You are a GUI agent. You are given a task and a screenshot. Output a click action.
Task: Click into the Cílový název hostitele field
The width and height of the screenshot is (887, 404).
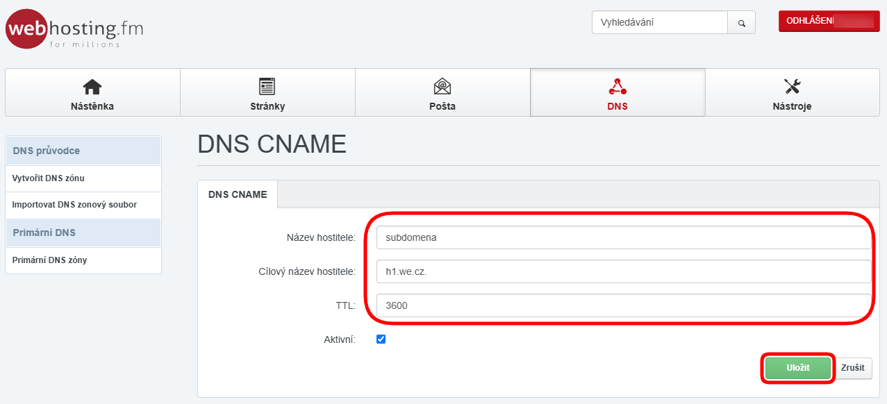pyautogui.click(x=623, y=271)
